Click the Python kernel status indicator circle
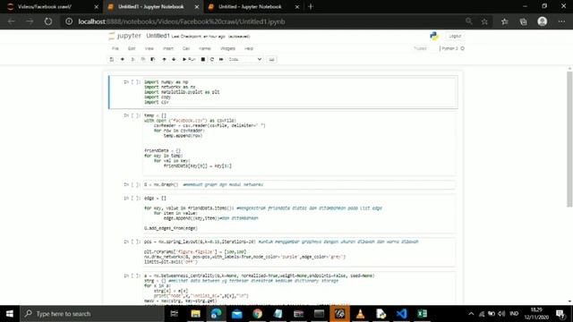This screenshot has width=573, height=322. click(x=462, y=48)
